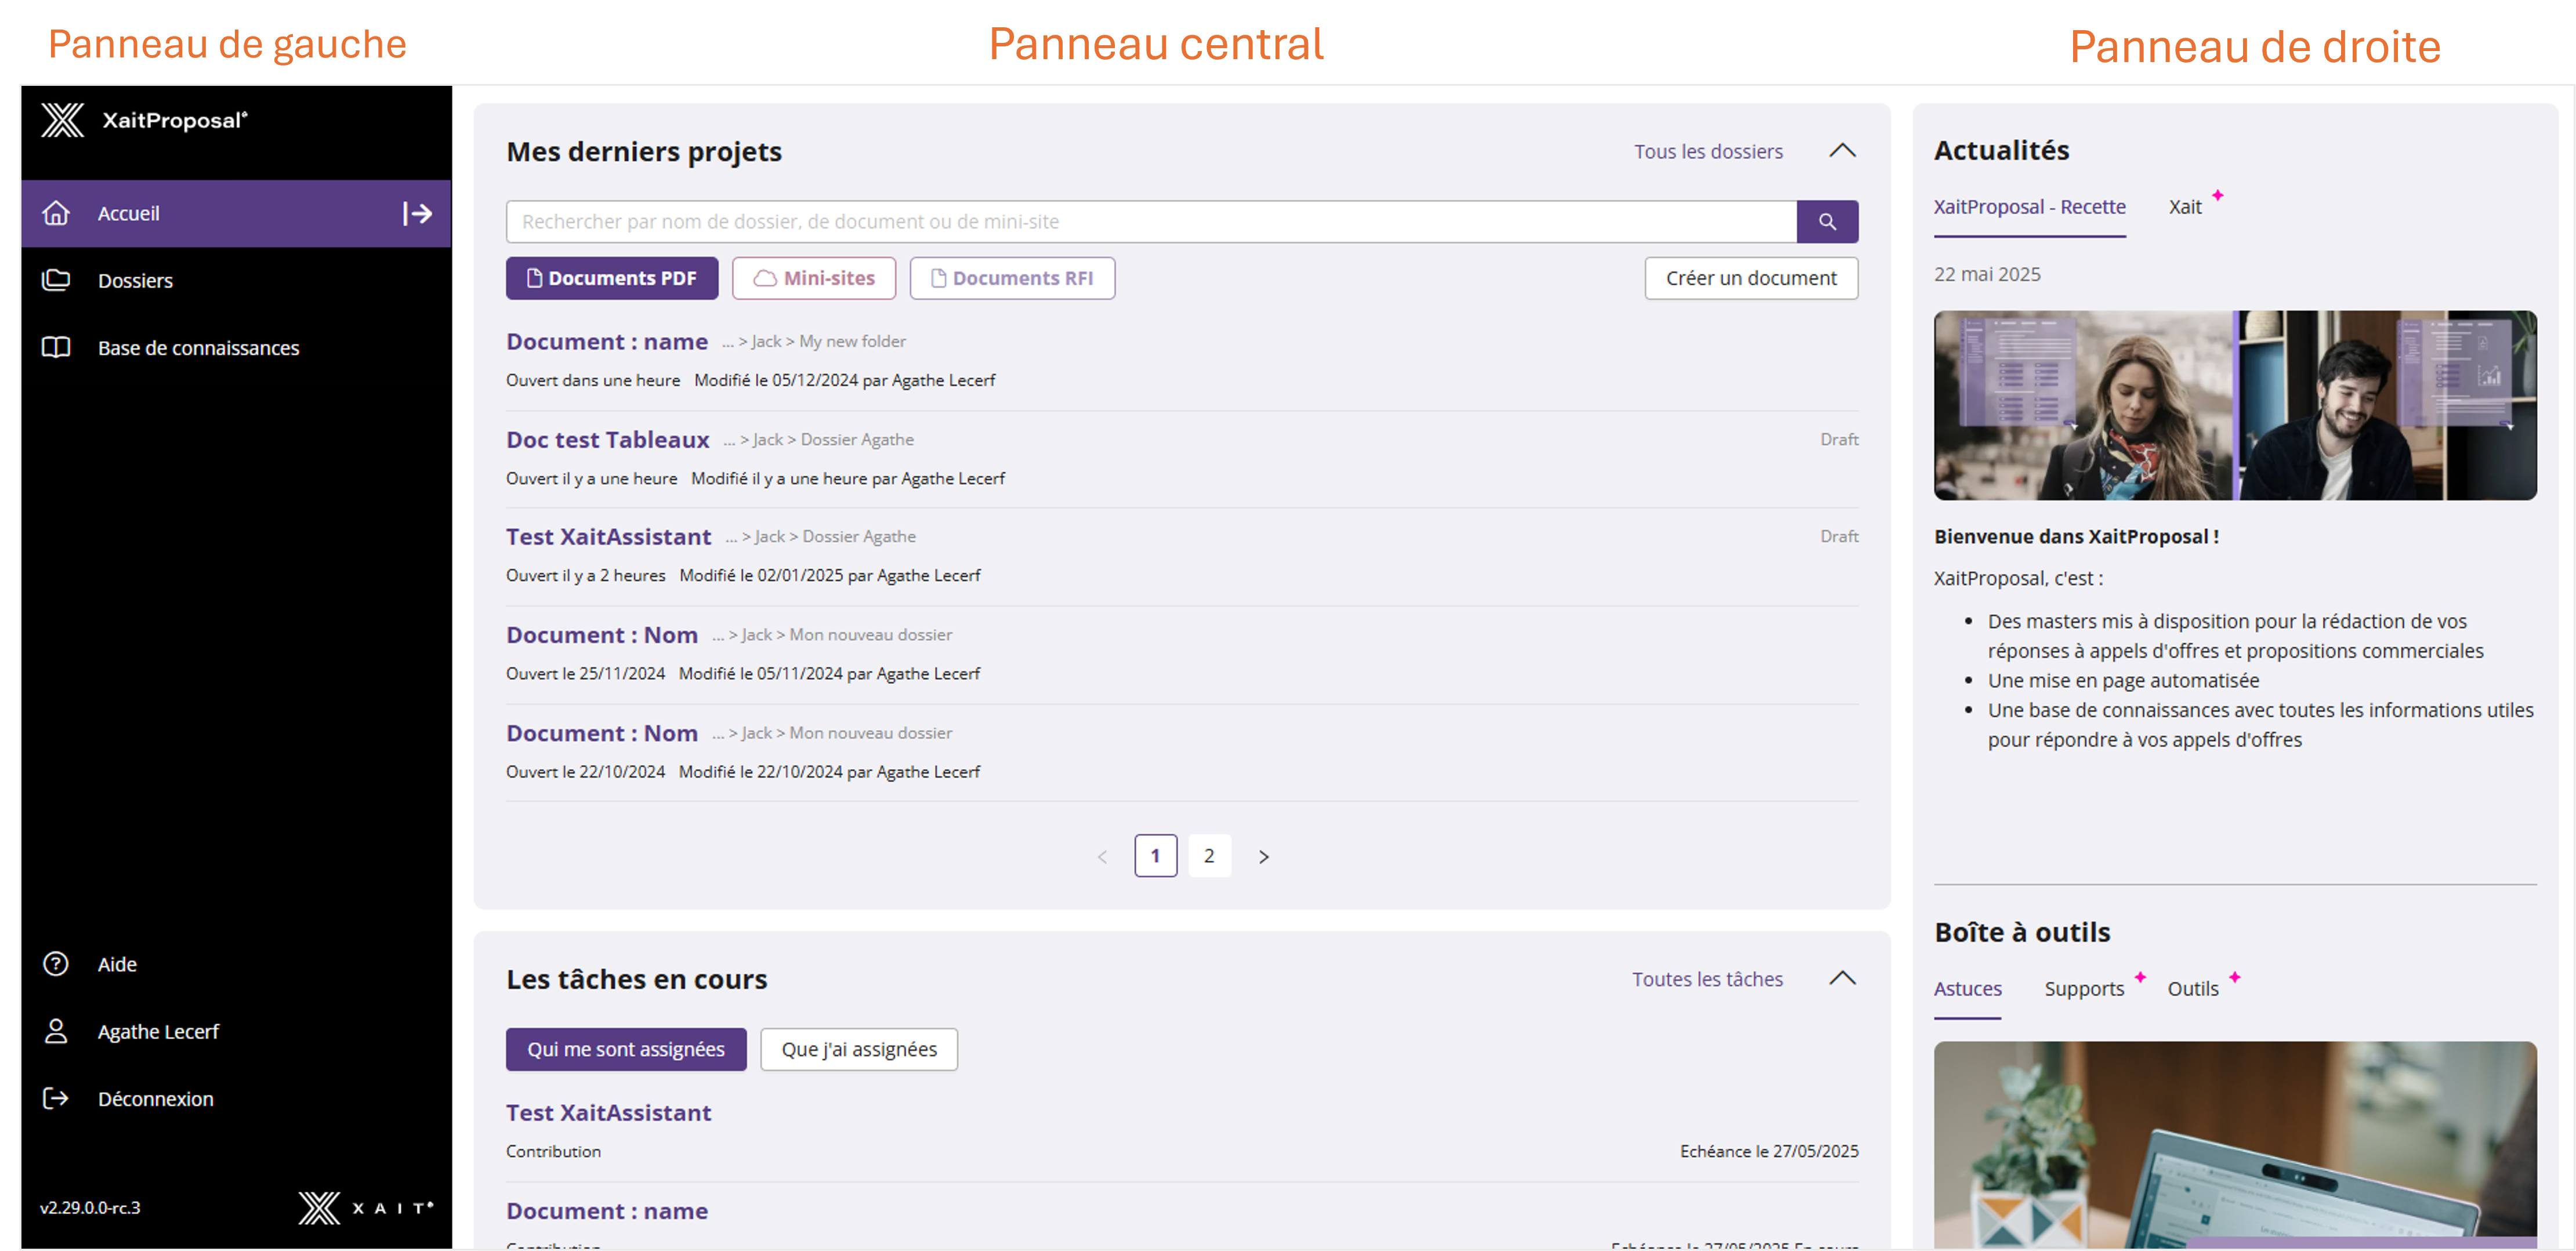Image resolution: width=2576 pixels, height=1251 pixels.
Task: Go to next page of projects
Action: (1263, 856)
